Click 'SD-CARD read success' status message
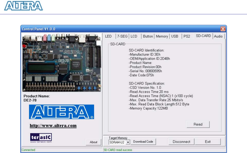The height and width of the screenshot is (153, 247). [118, 150]
